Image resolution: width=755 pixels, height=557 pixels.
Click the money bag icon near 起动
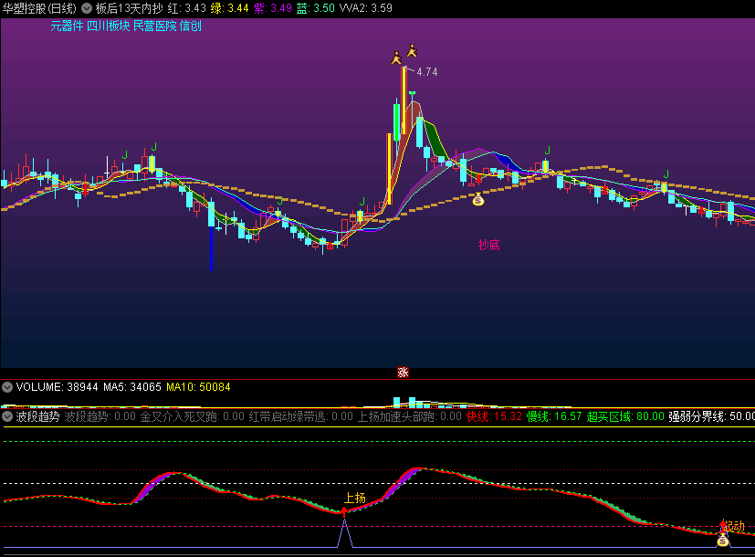coord(722,541)
